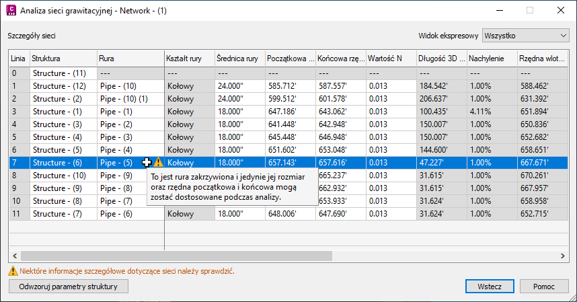The image size is (577, 302).
Task: Click the Wstecz button
Action: click(x=490, y=286)
